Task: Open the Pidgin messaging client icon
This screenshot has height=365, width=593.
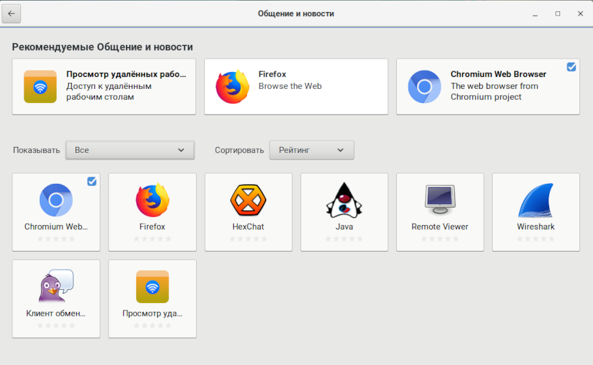Action: (56, 286)
